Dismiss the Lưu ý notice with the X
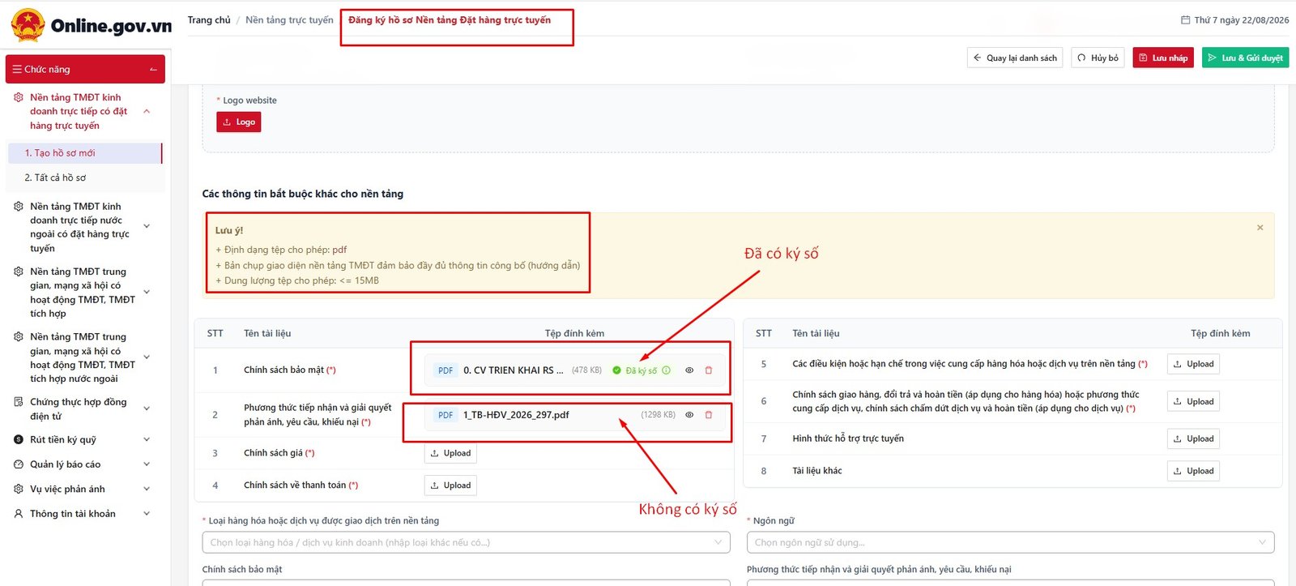1296x586 pixels. [x=1260, y=228]
